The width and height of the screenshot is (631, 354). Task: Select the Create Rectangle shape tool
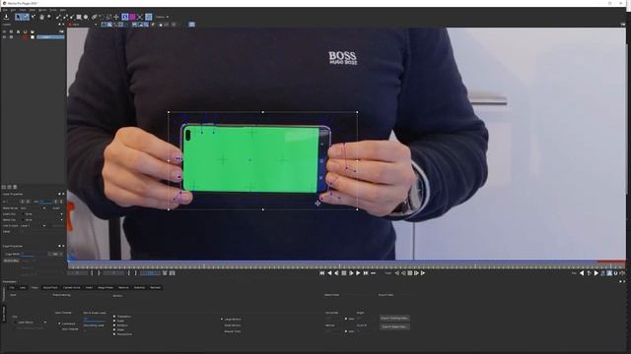(79, 17)
